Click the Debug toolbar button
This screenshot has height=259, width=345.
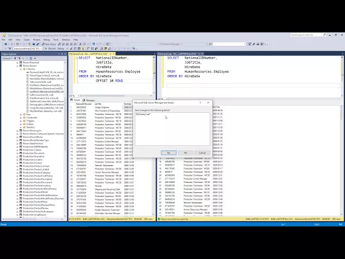(60, 49)
